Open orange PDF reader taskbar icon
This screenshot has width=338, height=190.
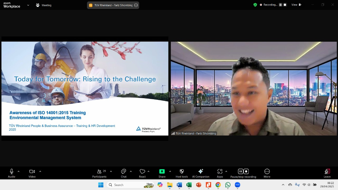[x=209, y=185]
